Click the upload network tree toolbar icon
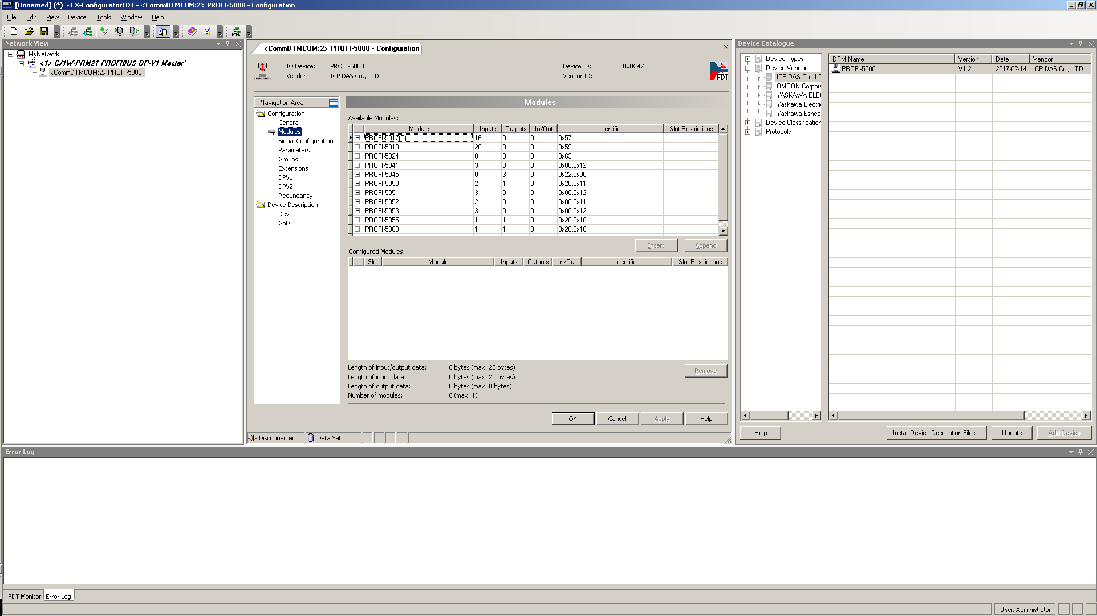1097x616 pixels. (x=73, y=32)
